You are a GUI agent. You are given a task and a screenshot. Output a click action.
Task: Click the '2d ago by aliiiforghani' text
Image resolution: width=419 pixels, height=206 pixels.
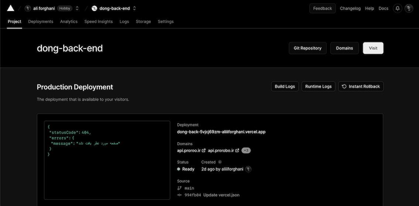coord(222,169)
